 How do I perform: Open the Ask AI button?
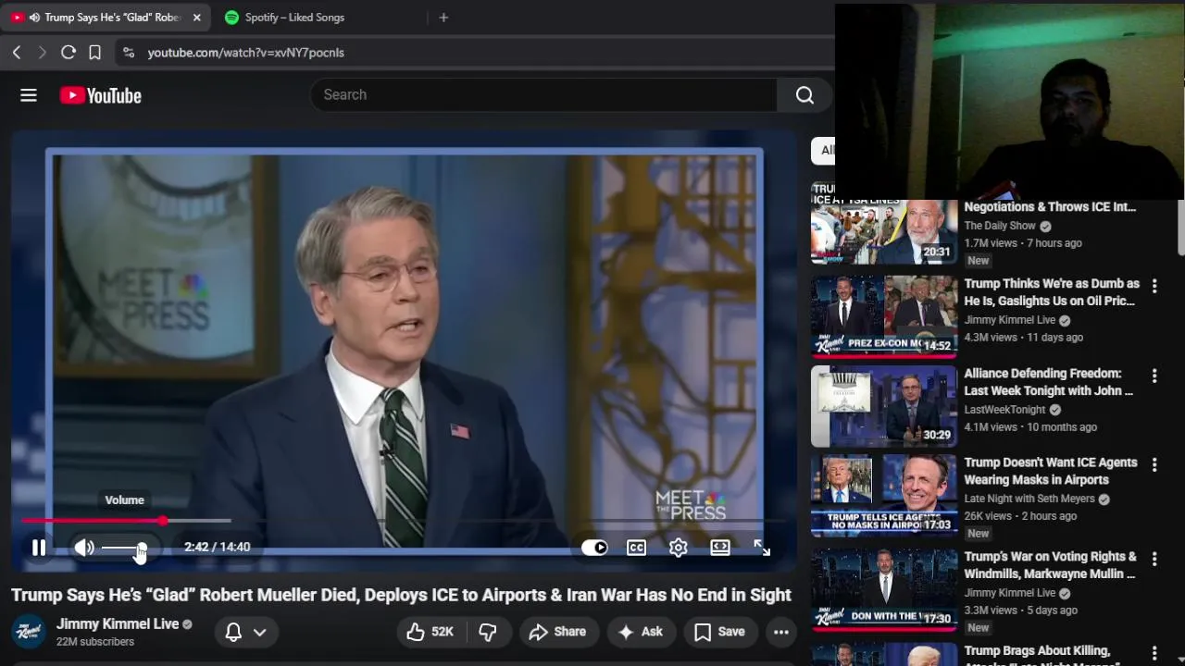[x=641, y=632]
